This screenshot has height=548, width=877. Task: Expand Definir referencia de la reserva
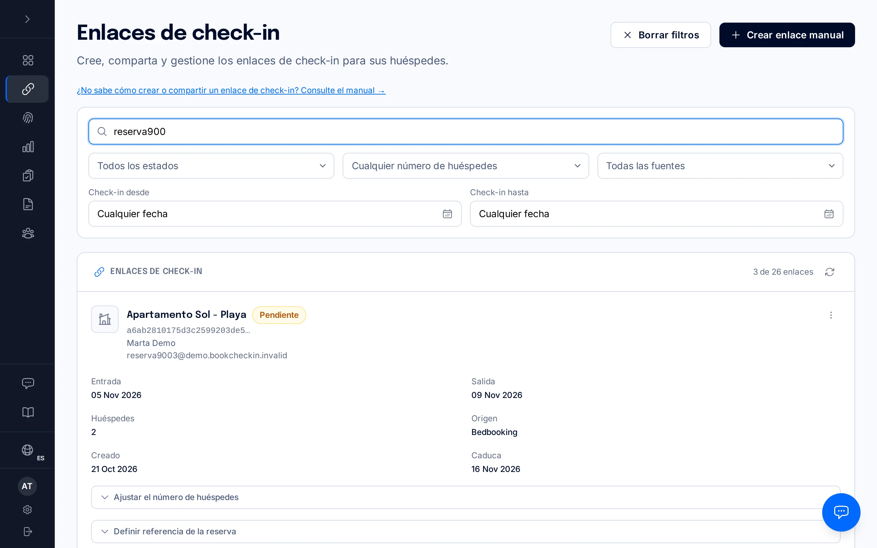click(466, 531)
